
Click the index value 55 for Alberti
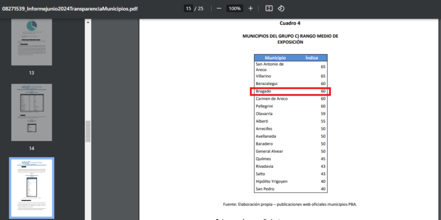(x=323, y=121)
